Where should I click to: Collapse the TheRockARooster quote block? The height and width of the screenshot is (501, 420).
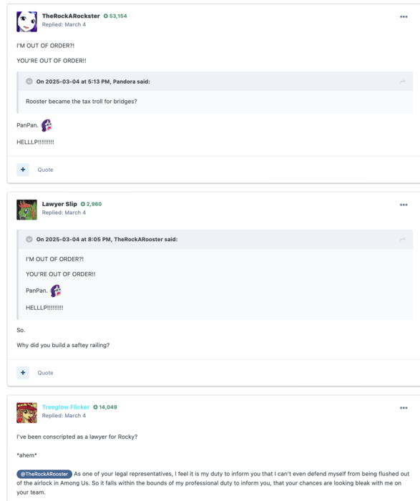click(29, 239)
